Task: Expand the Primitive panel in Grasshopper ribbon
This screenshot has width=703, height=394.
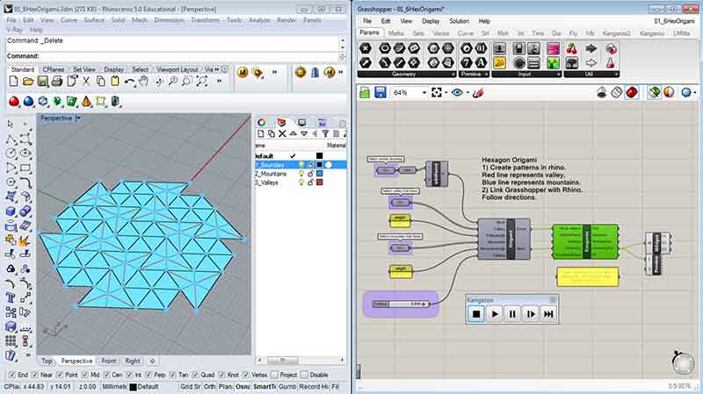Action: pos(486,75)
